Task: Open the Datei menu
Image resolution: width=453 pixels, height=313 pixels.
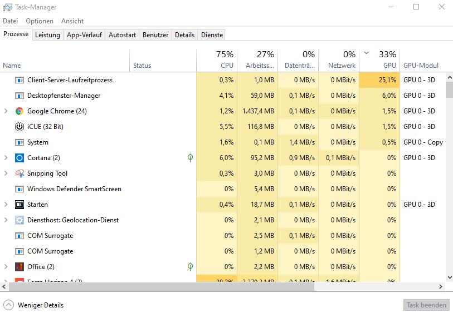Action: pos(11,21)
